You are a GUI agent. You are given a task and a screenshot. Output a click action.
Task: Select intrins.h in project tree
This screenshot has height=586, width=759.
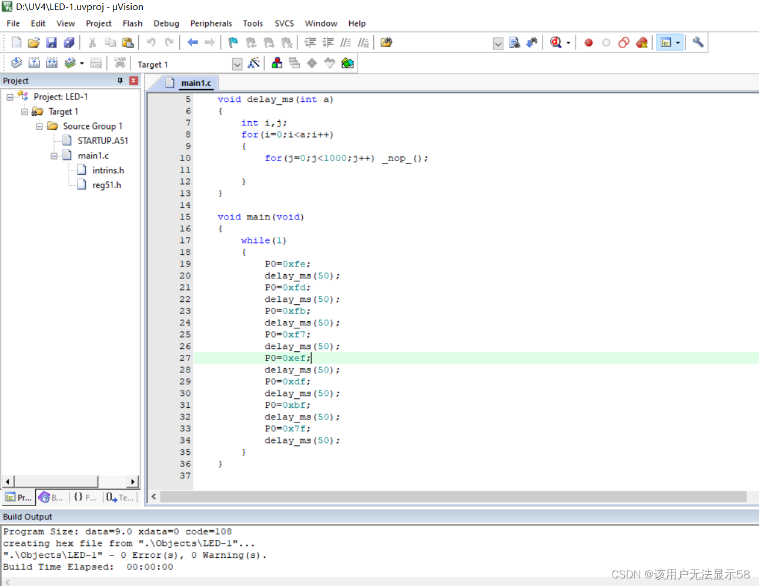tap(108, 170)
